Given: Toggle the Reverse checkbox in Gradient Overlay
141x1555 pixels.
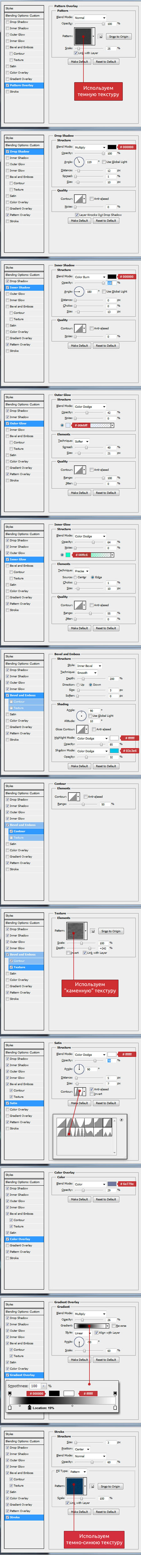Looking at the screenshot, I should click(x=114, y=1326).
